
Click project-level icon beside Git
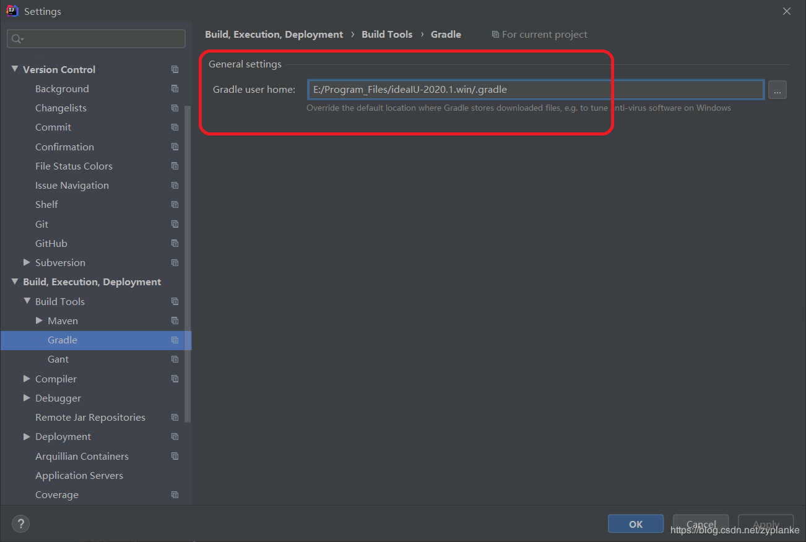[175, 224]
